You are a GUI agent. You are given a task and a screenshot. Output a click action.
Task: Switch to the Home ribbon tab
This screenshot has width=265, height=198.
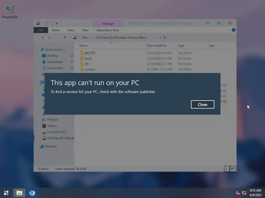pos(55,30)
